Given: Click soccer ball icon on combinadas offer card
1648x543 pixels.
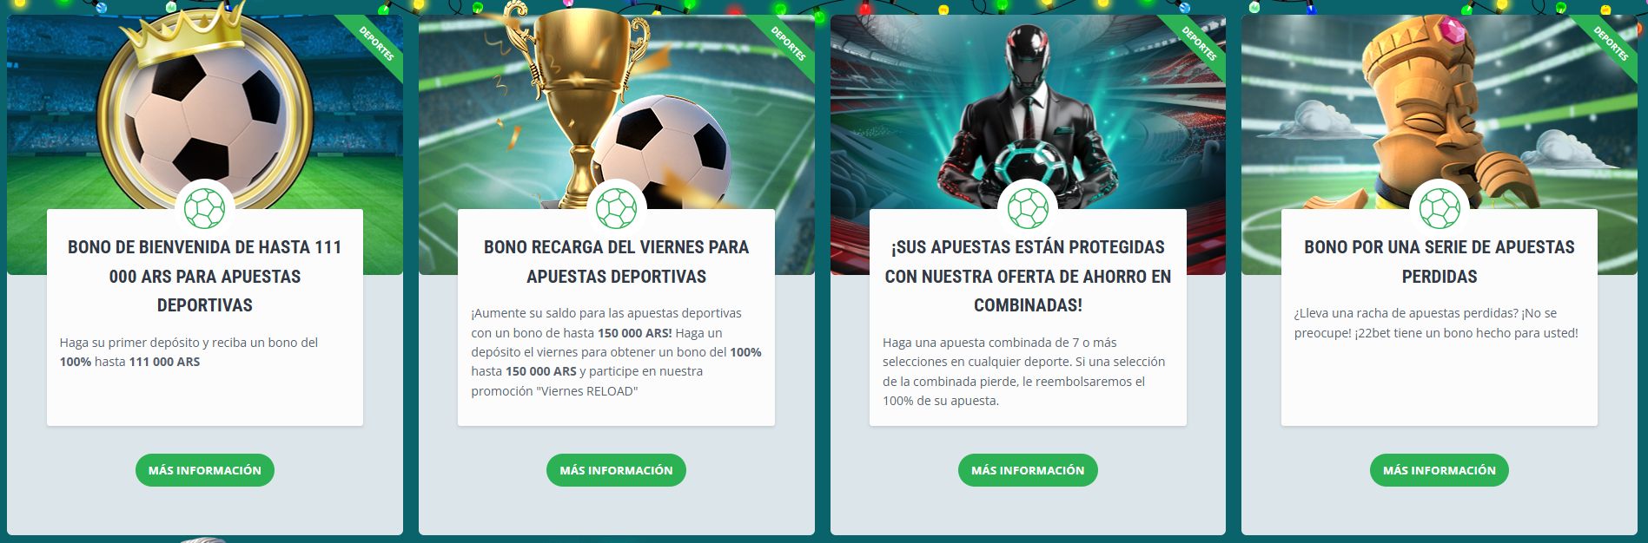Looking at the screenshot, I should [x=1028, y=209].
